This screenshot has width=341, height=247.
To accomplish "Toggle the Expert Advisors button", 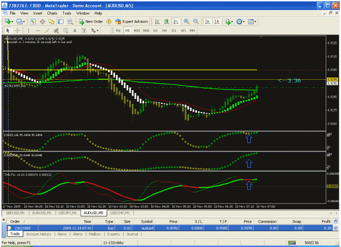I will pos(132,21).
